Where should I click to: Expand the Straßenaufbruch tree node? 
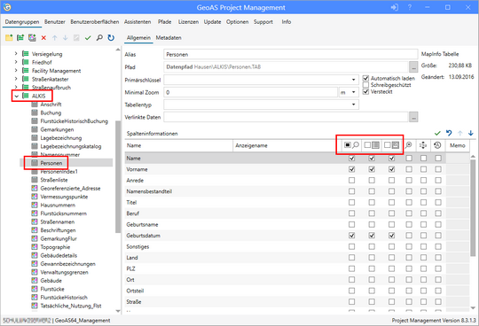[16, 87]
